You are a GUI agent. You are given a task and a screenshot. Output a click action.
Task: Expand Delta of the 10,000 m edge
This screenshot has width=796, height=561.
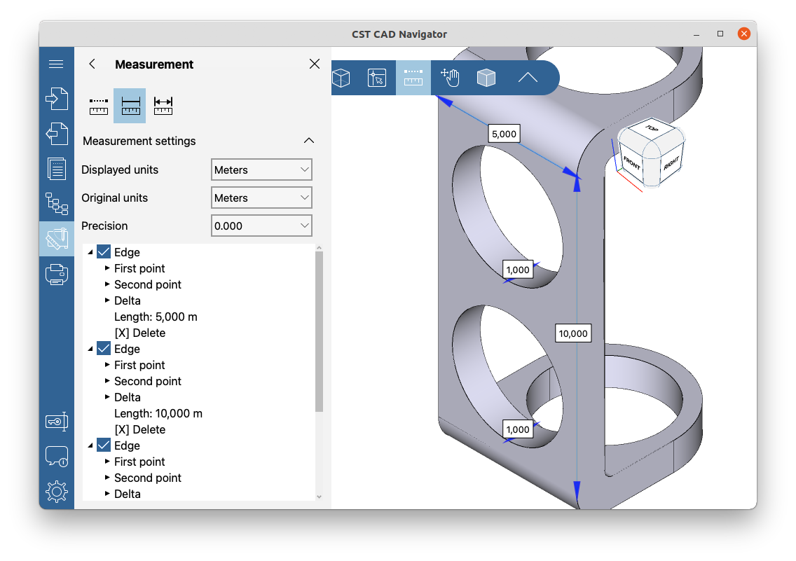click(x=107, y=396)
